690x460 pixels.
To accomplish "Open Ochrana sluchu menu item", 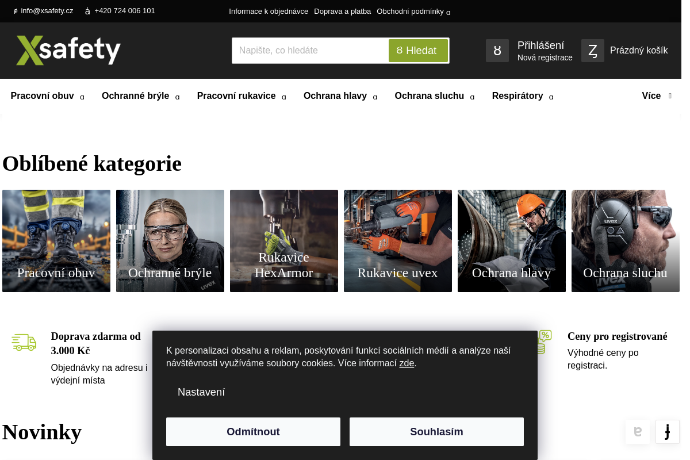I will [x=430, y=96].
